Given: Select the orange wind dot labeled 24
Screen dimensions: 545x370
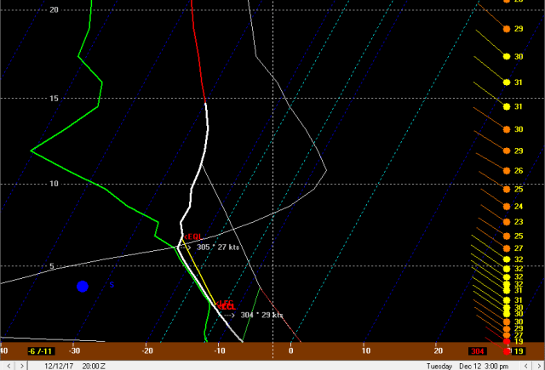Looking at the screenshot, I should point(507,206).
